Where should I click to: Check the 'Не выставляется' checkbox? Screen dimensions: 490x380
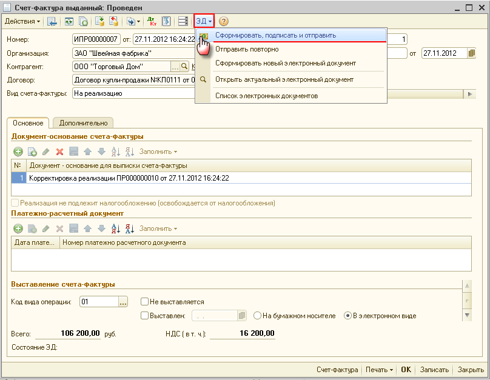click(x=145, y=301)
